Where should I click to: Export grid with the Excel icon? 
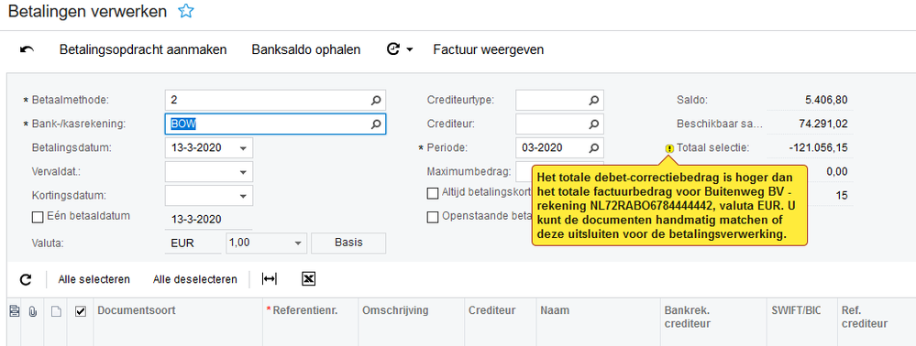click(x=308, y=279)
